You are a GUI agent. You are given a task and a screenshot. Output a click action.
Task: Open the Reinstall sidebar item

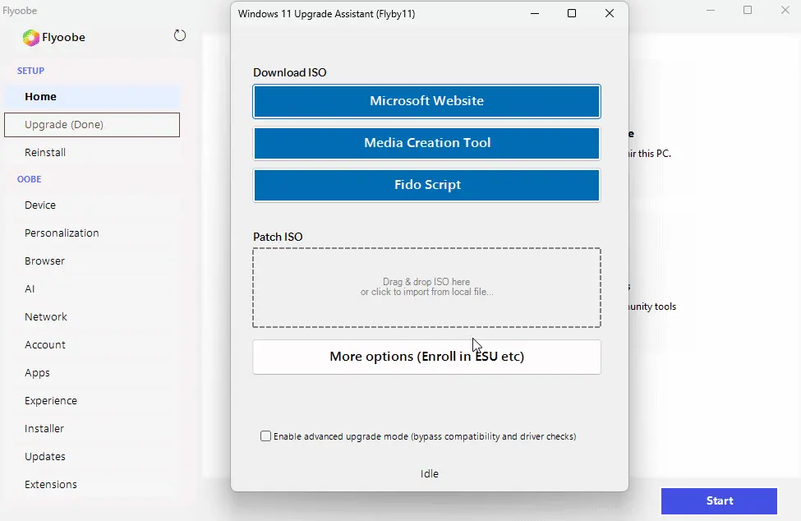point(92,152)
